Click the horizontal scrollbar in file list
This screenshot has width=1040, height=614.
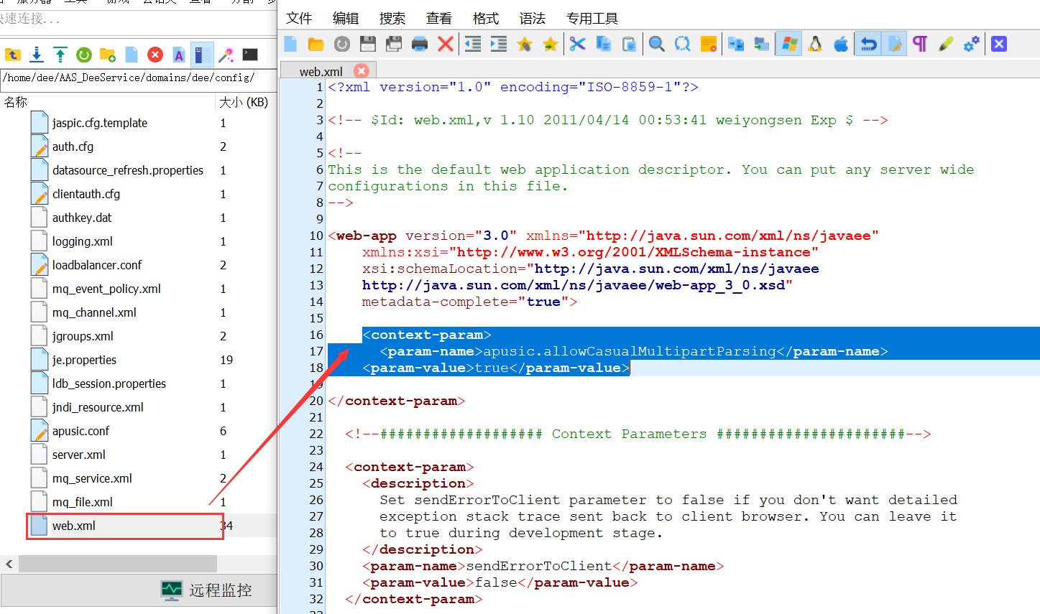coord(118,564)
